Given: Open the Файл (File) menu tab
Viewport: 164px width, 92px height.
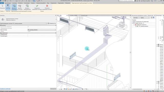Looking at the screenshot, I should coord(2,3).
